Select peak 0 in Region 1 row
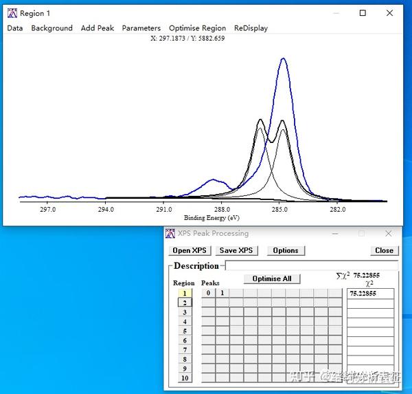This screenshot has width=412, height=394. (208, 293)
